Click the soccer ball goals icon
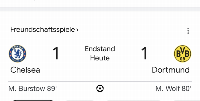Screen dimensions: 200x101 tap(100, 88)
